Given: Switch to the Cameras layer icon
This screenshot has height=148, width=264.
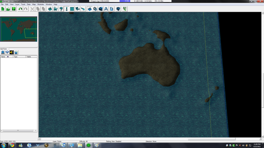Looking at the screenshot, I should pyautogui.click(x=77, y=9).
